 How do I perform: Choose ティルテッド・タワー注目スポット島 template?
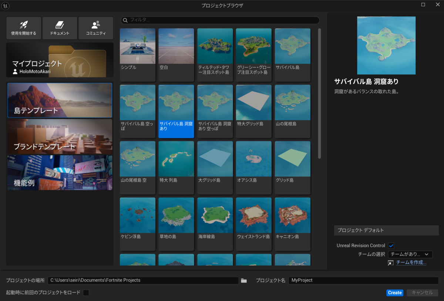215,55
